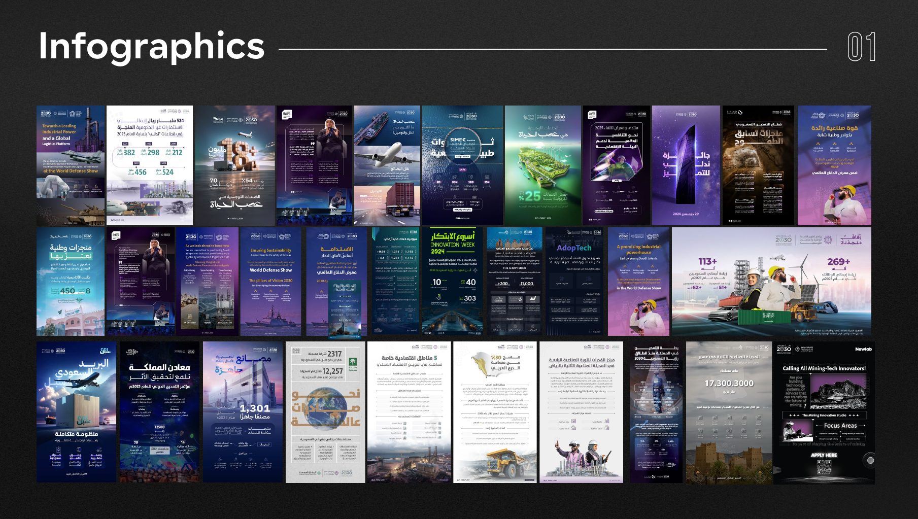
Task: View the Earth globe exports infographic
Action: tap(325, 412)
